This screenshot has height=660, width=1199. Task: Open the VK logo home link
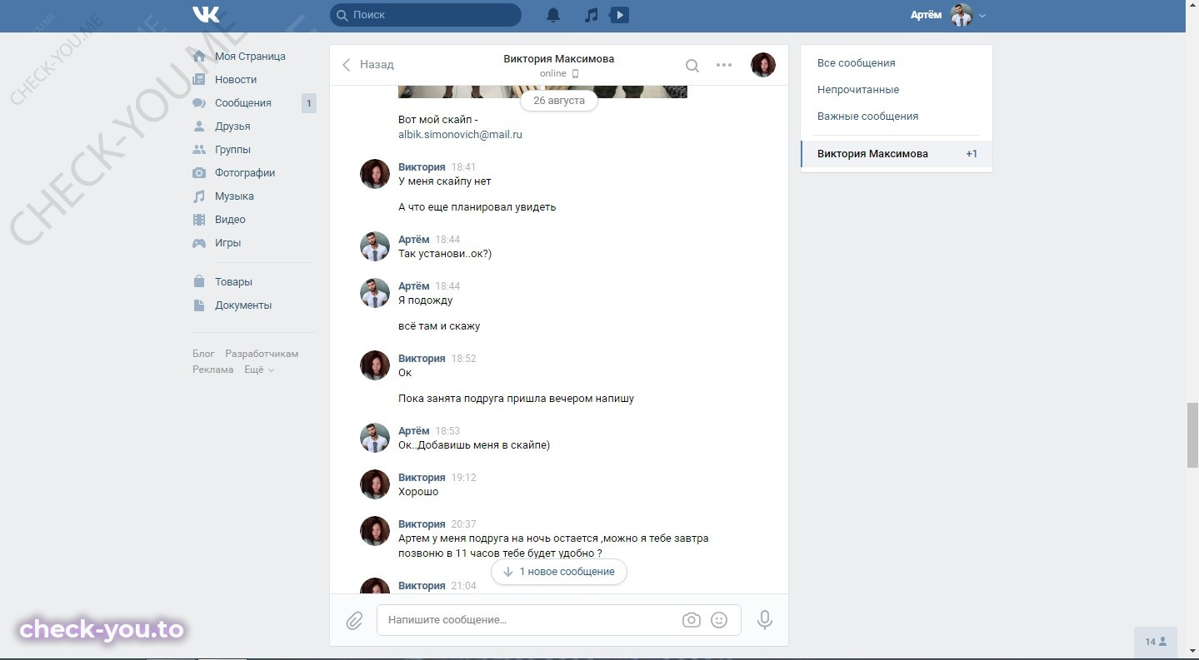[x=206, y=15]
